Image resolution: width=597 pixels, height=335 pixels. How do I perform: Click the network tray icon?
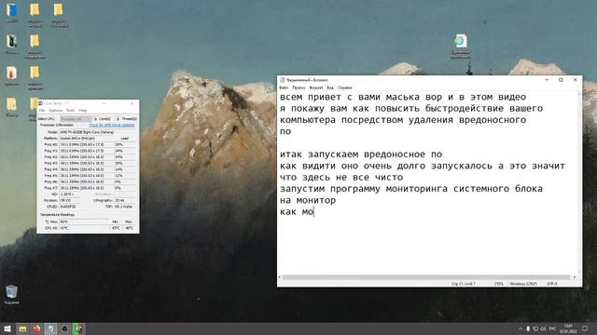pyautogui.click(x=535, y=328)
